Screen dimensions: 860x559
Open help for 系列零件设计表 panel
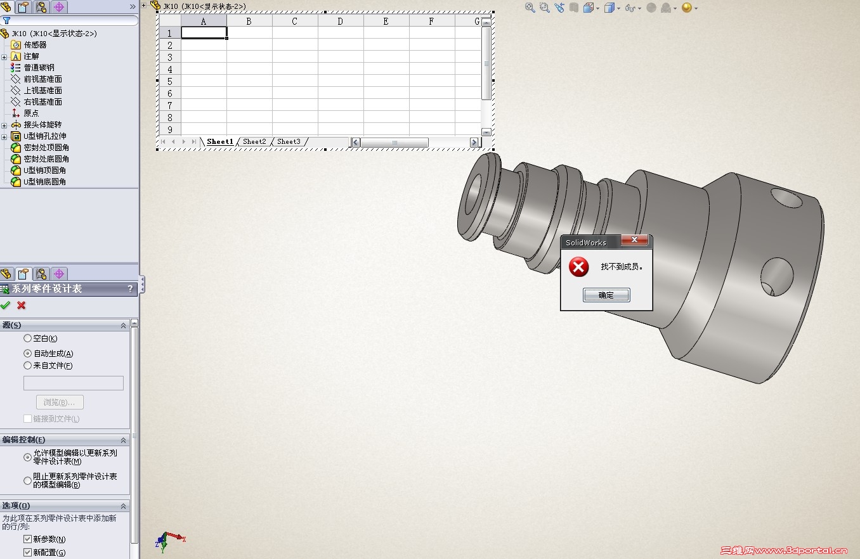[x=131, y=289]
